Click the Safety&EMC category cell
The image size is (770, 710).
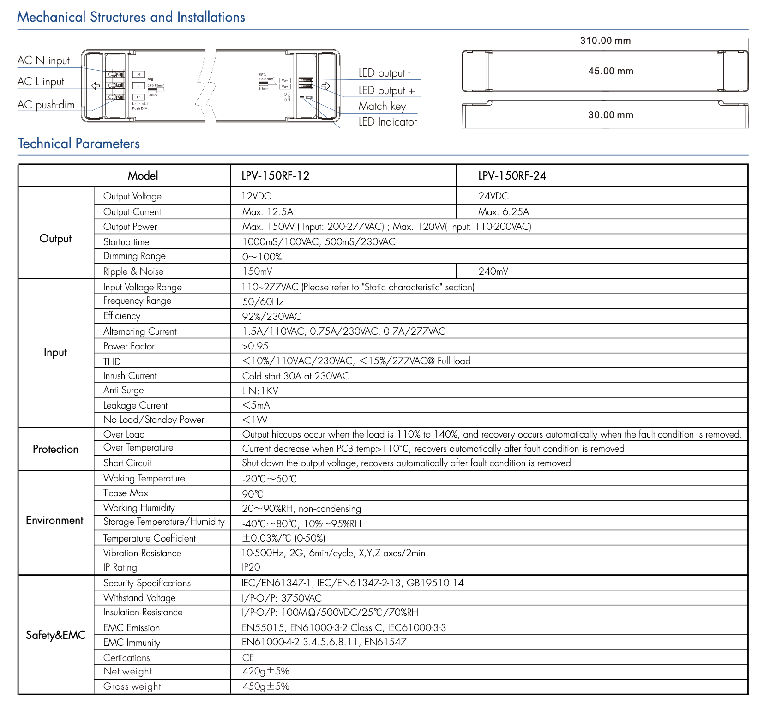(56, 635)
